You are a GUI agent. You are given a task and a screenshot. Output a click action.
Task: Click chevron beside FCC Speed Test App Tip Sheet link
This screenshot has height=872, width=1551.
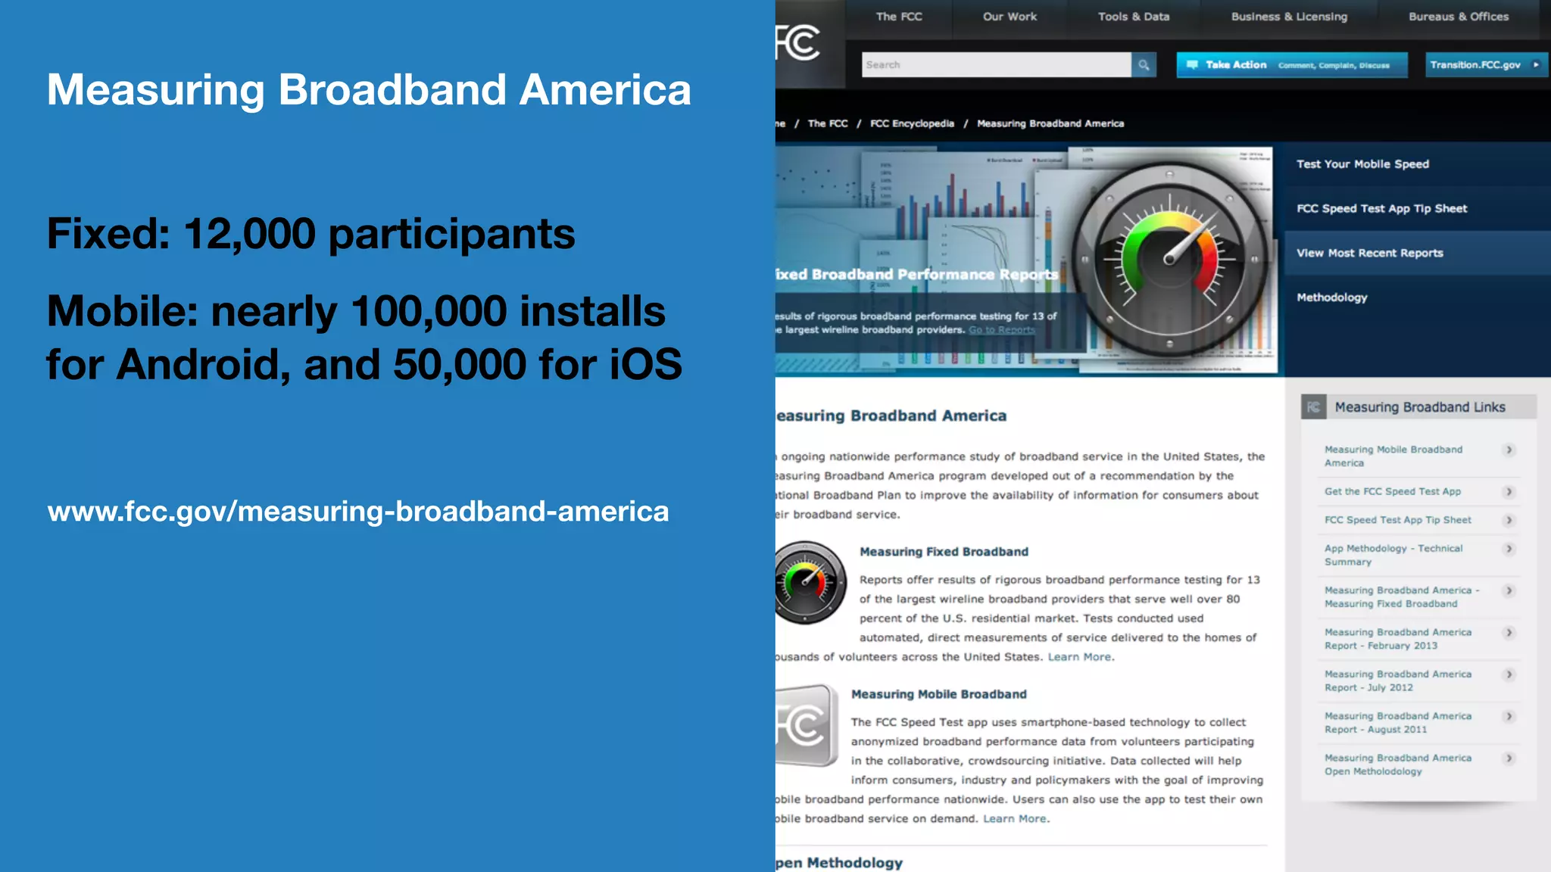pyautogui.click(x=1509, y=520)
